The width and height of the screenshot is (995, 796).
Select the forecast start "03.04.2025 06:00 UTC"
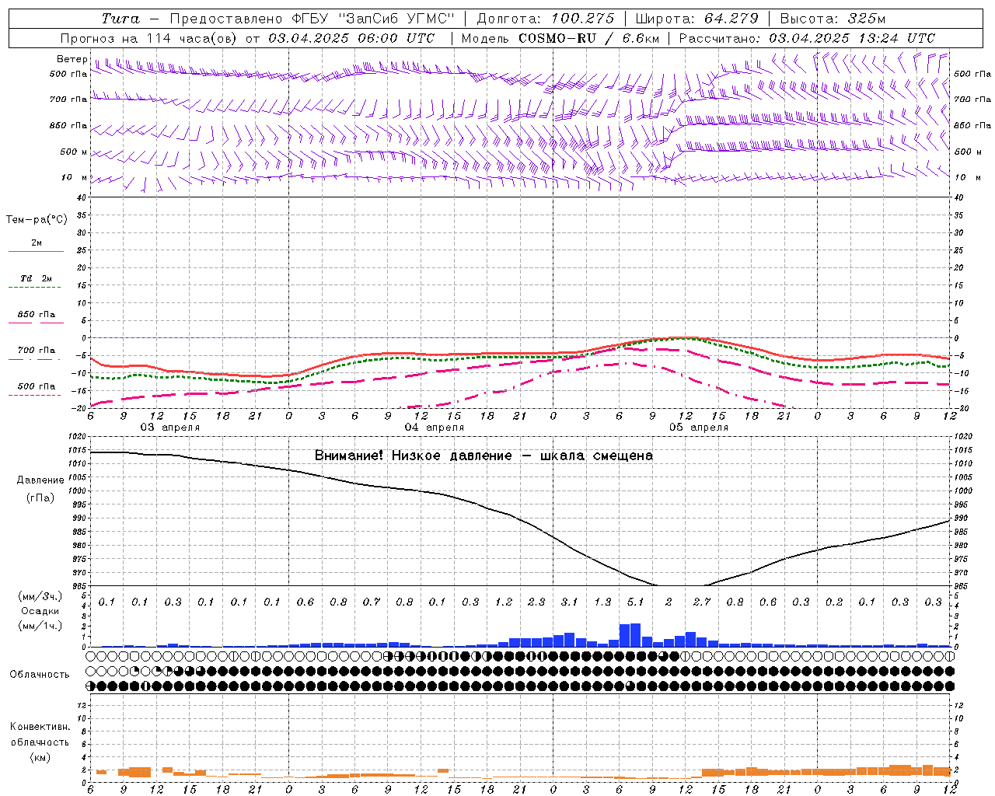tap(351, 38)
